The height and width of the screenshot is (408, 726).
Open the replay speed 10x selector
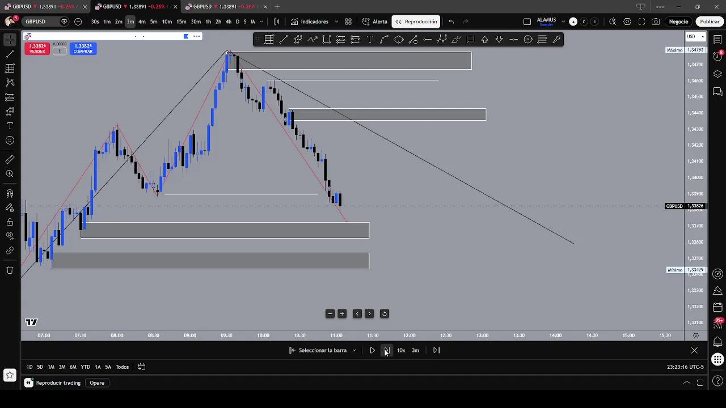(x=401, y=350)
